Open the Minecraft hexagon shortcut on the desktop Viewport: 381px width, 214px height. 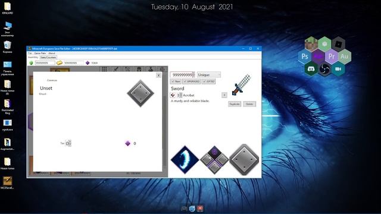pos(311,43)
